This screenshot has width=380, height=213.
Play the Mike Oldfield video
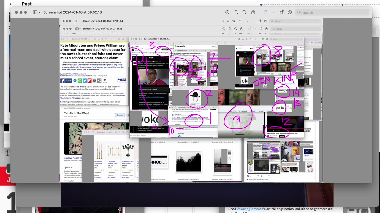pos(268,130)
